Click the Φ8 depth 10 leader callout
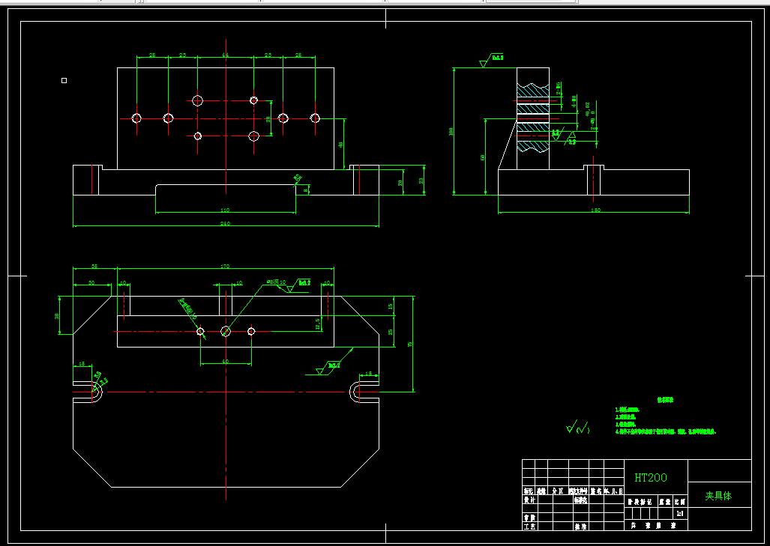Image resolution: width=770 pixels, height=546 pixels. coord(276,282)
